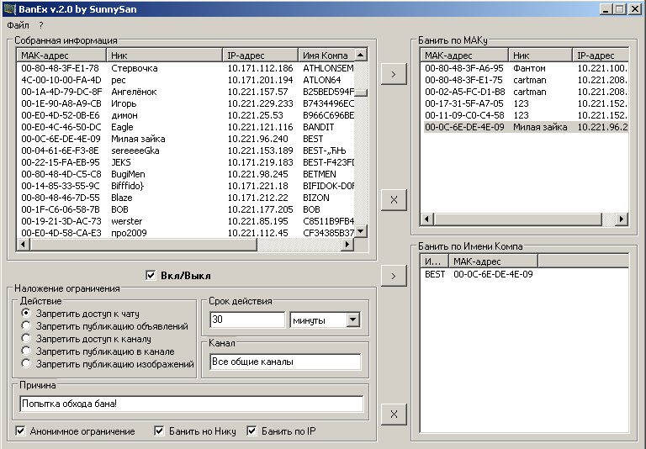The height and width of the screenshot is (449, 646).
Task: Select the Blaze row
Action: 185,198
